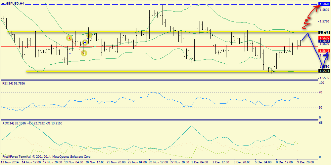
Task: Click the 1.5805 price scale value
Action: click(324, 10)
